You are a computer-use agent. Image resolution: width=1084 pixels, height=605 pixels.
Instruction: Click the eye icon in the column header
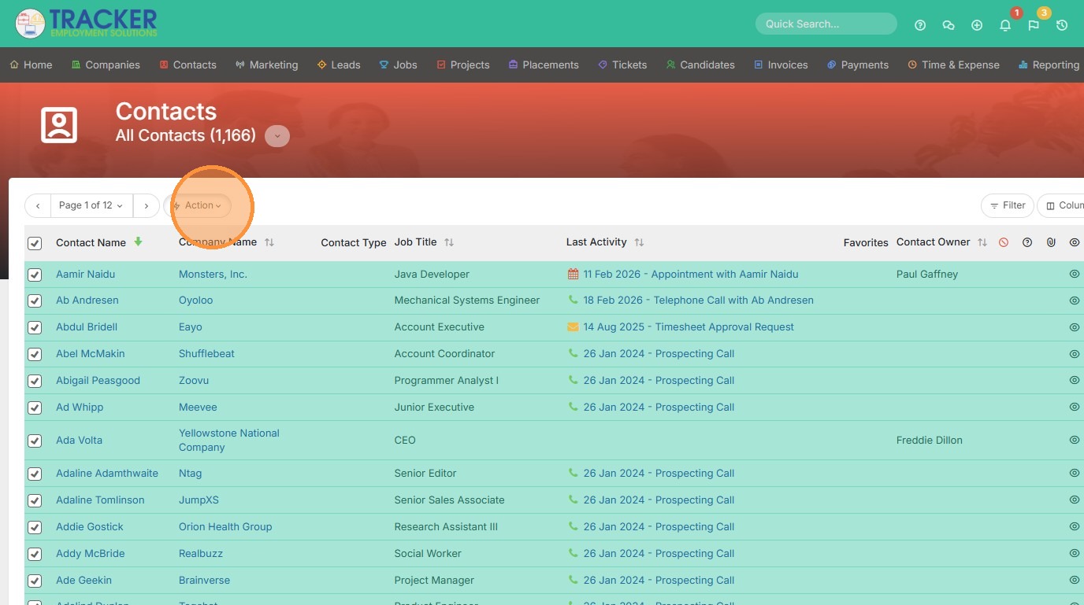click(1075, 242)
